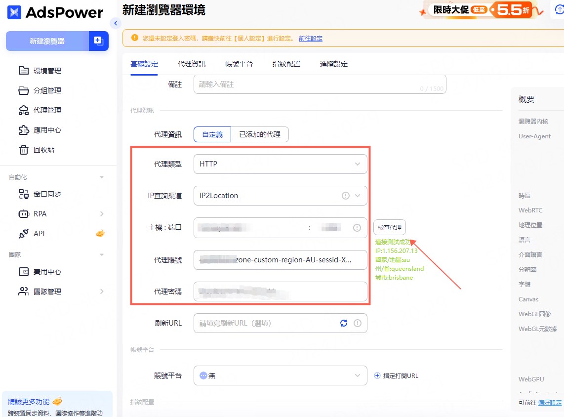Screen dimensions: 564x417
Task: Click the WebGPU entry in 概要
Action: [531, 379]
